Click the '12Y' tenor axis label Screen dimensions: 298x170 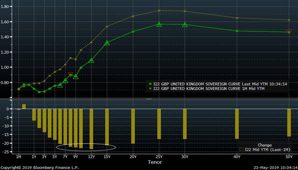[x=92, y=157]
